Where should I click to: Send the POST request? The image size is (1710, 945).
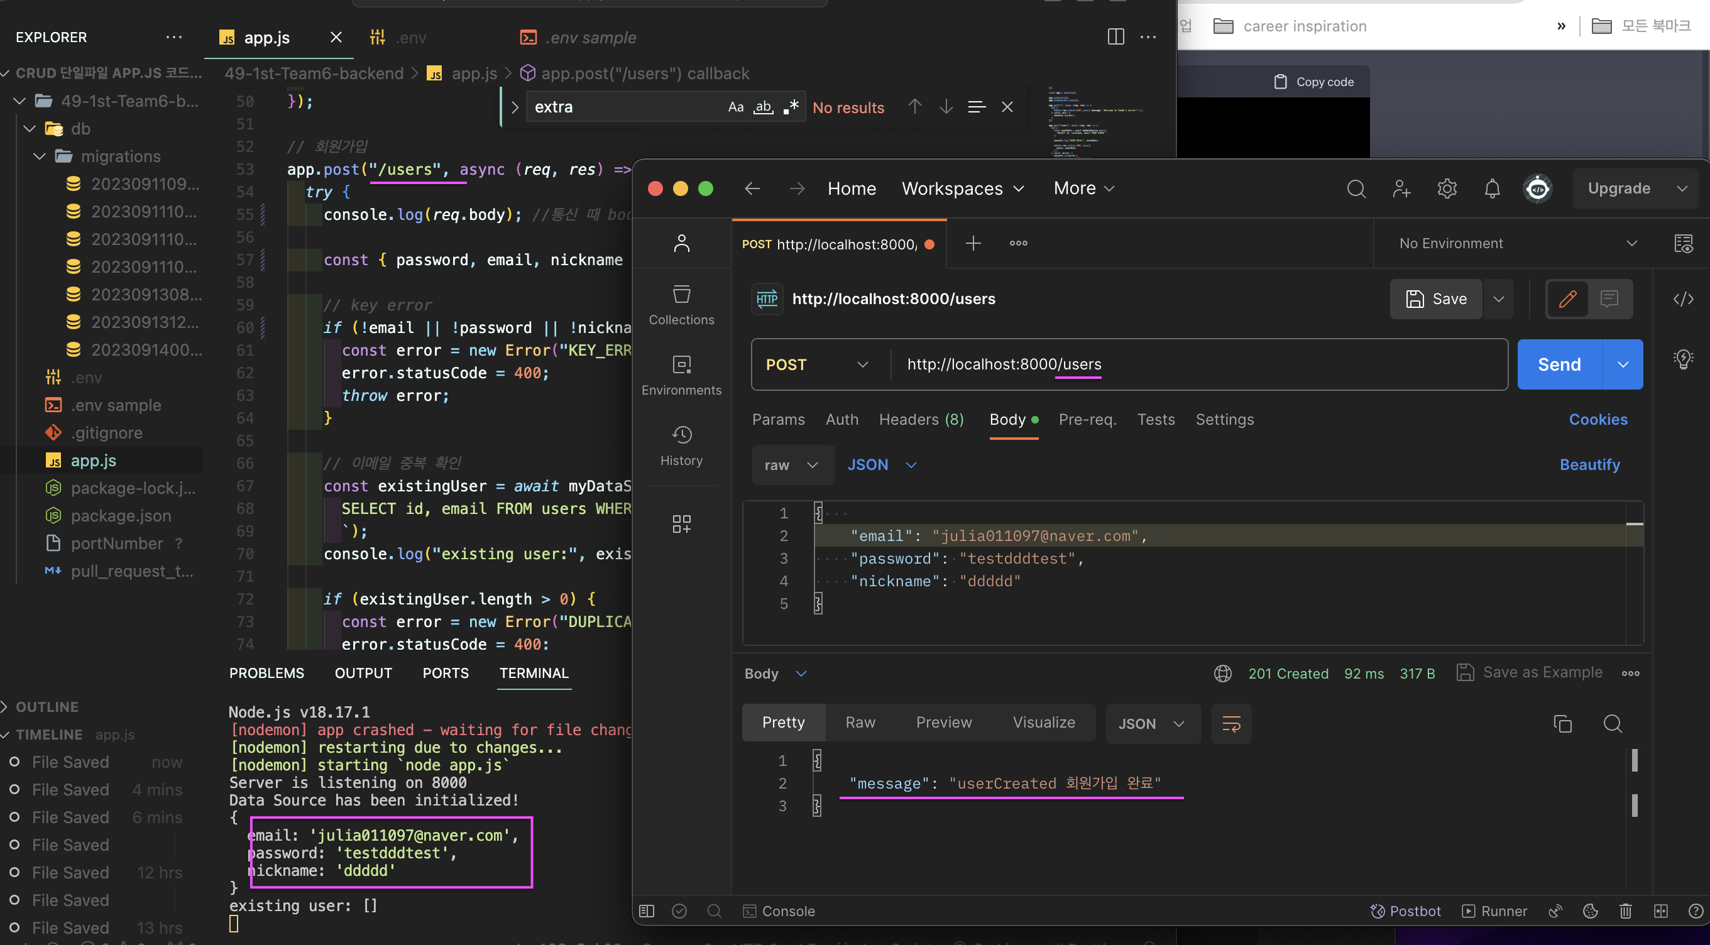[1559, 364]
